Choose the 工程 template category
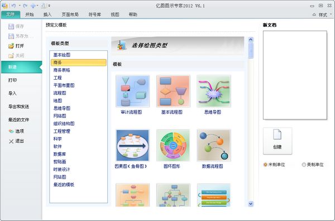 [x=58, y=78]
